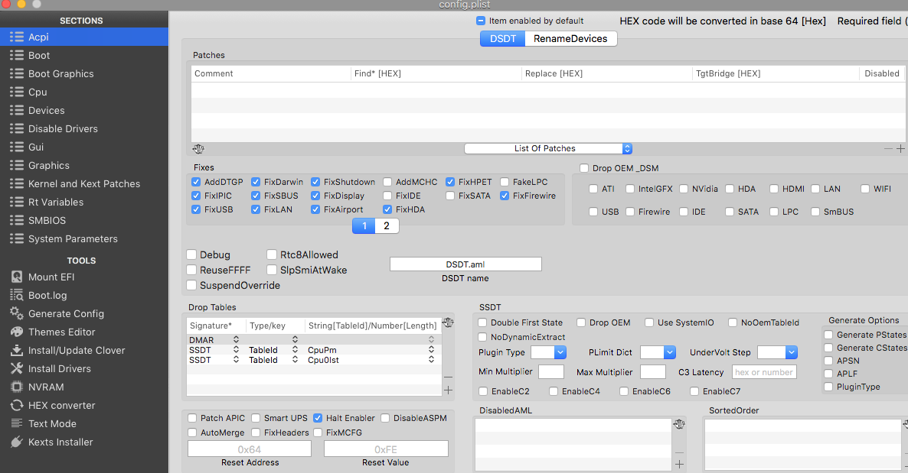Screen dimensions: 908x473
Task: Open Rt Variables section
Action: pyautogui.click(x=84, y=202)
